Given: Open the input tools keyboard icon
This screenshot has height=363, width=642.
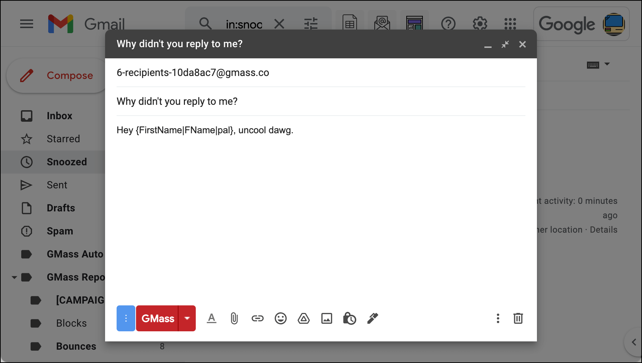Looking at the screenshot, I should click(593, 65).
